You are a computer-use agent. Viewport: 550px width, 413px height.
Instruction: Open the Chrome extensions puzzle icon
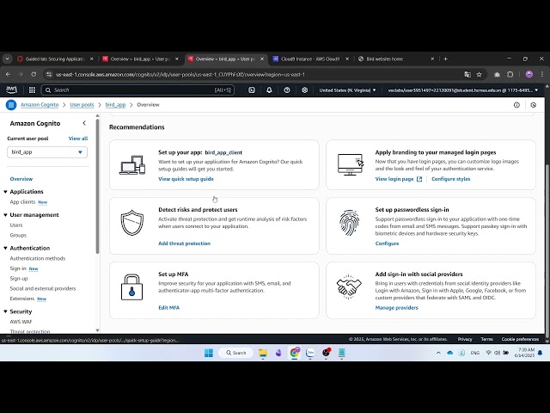(x=510, y=75)
